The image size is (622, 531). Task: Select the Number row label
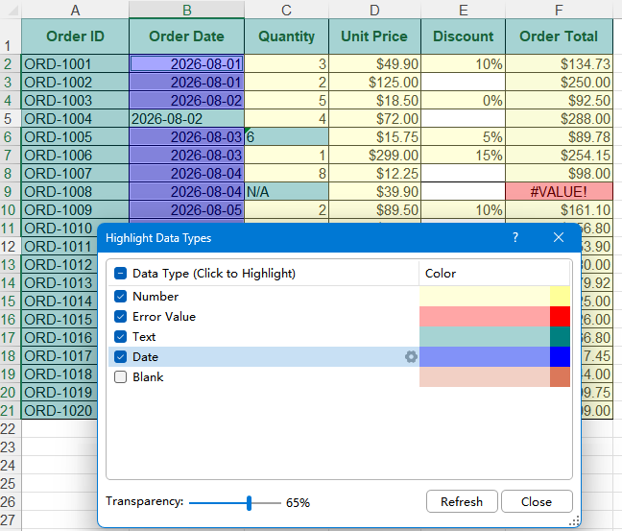[x=155, y=297]
